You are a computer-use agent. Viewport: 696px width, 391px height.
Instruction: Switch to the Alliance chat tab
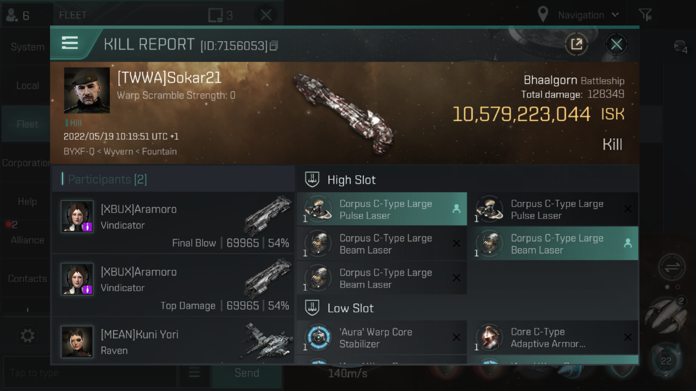pyautogui.click(x=27, y=240)
